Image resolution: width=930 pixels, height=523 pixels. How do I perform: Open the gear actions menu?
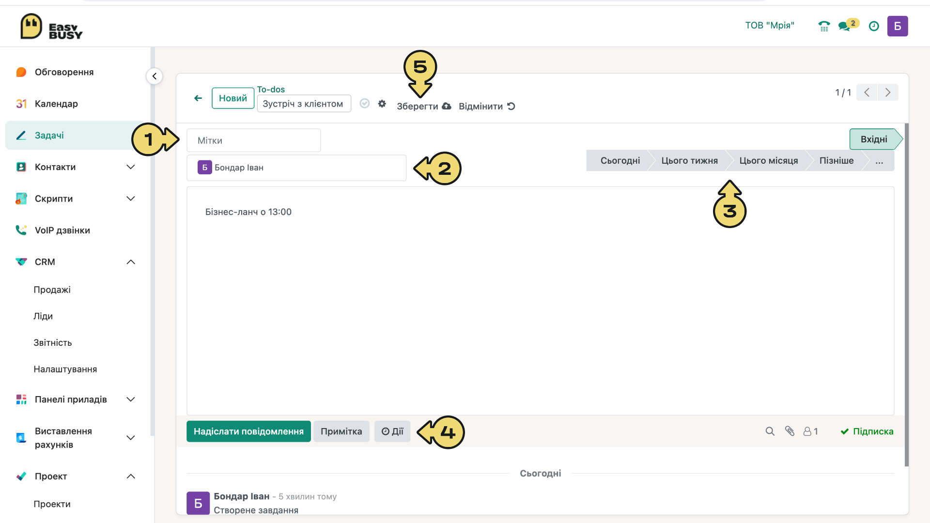382,104
